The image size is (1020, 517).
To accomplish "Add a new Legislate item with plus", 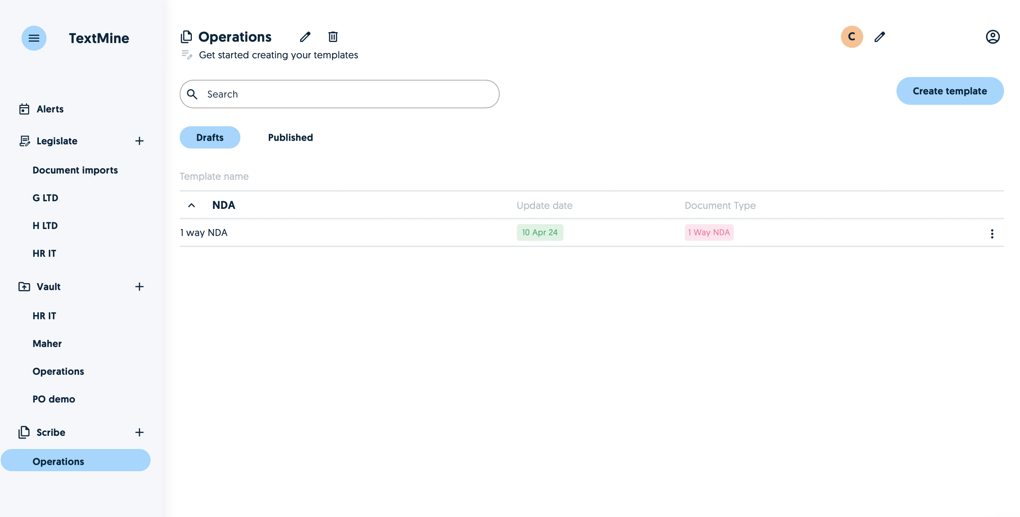I will coord(139,141).
